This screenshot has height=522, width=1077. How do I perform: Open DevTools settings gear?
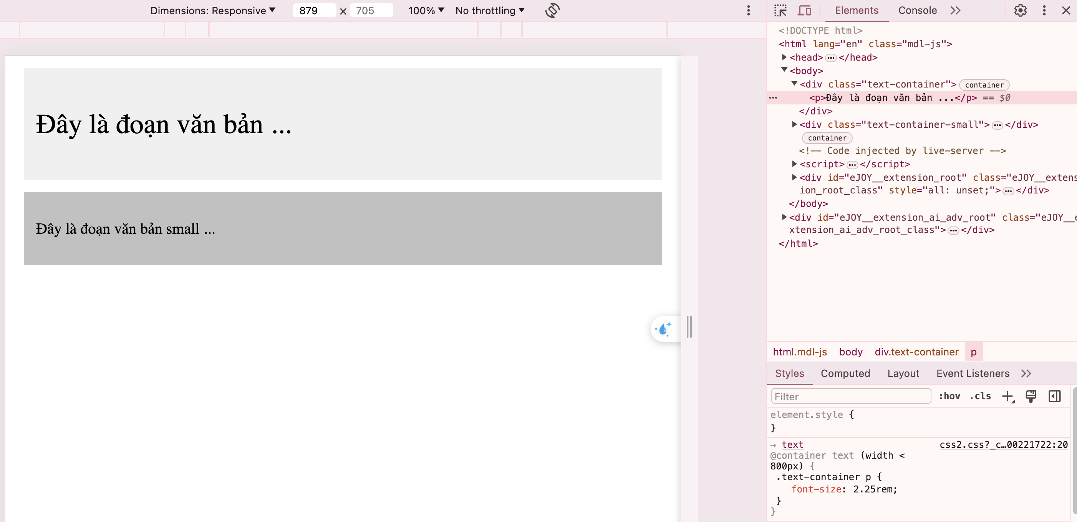(1020, 10)
